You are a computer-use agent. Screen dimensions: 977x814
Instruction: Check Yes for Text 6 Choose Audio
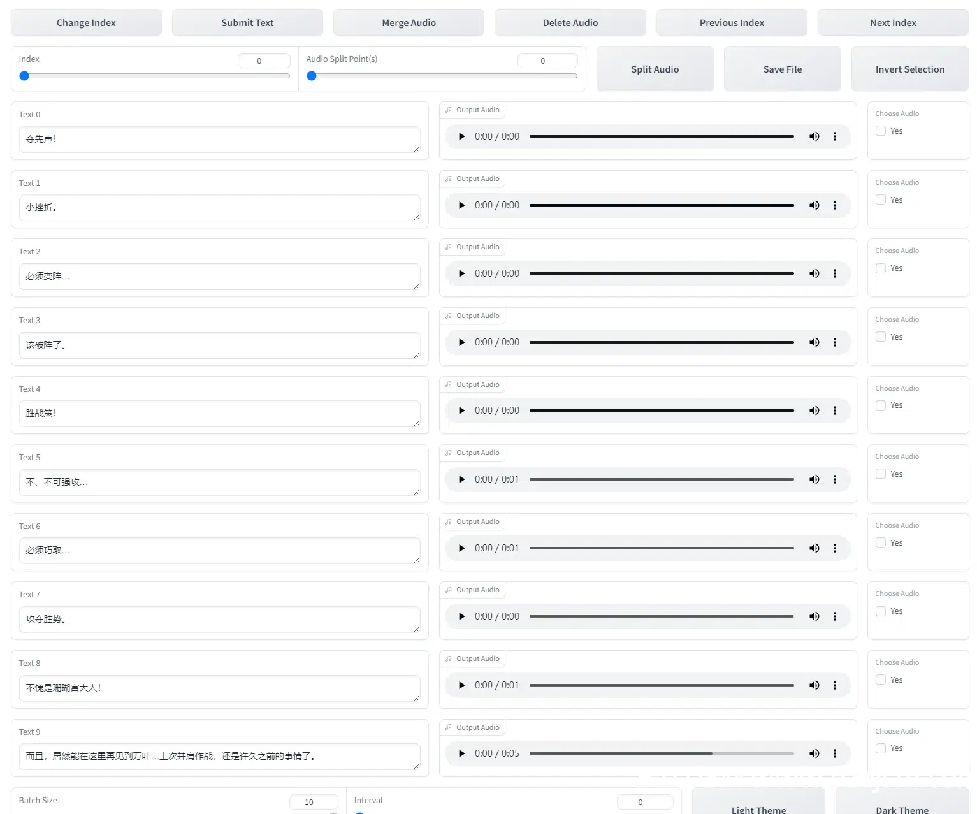pos(881,543)
